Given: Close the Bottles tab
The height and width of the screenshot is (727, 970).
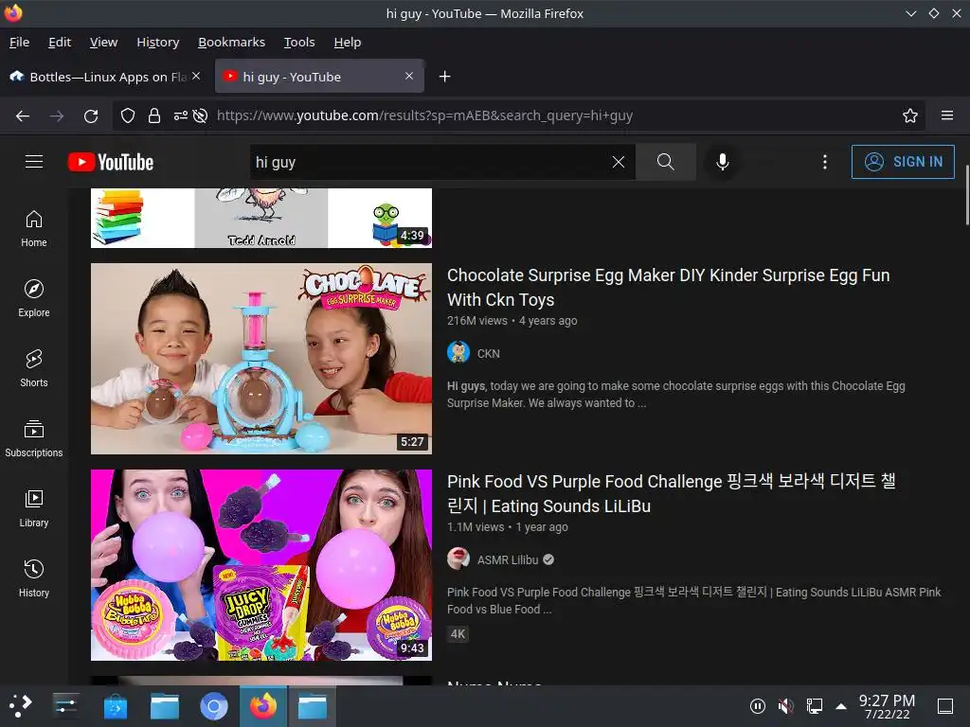Looking at the screenshot, I should point(196,76).
